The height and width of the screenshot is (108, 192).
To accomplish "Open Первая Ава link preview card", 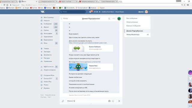I will click(91, 67).
